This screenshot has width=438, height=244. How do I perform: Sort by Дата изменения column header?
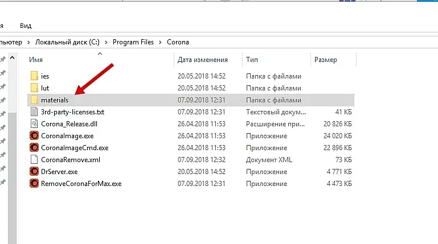point(202,60)
